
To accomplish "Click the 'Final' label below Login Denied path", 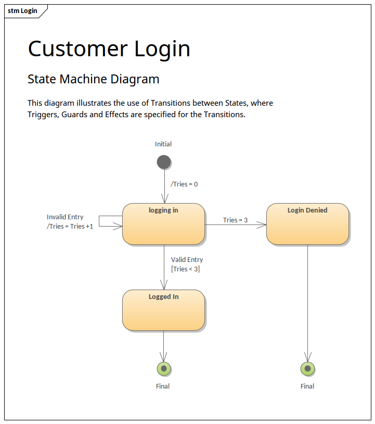I will click(x=307, y=386).
